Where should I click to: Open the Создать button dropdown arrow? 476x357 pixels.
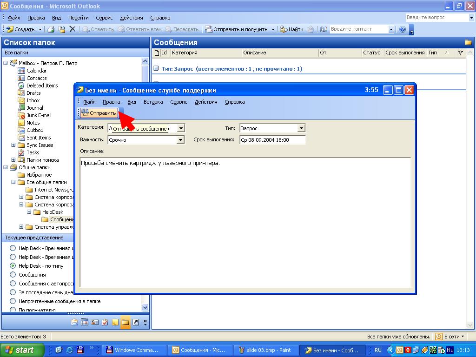[x=40, y=29]
